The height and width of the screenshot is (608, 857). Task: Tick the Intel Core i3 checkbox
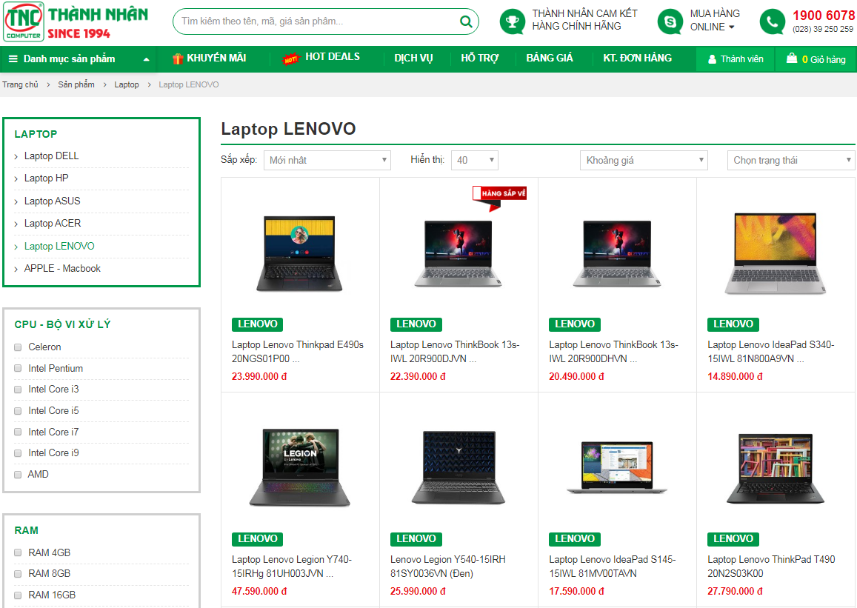(18, 390)
